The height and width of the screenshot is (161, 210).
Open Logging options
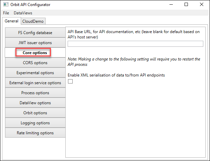(x=35, y=123)
